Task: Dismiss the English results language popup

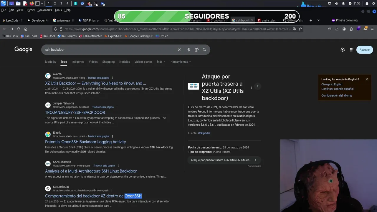Action: tap(367, 79)
